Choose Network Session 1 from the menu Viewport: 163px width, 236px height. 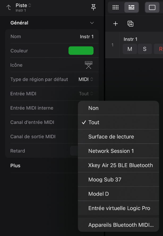pos(111,151)
